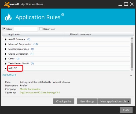Toggle the Filter checkbox
The image size is (136, 114).
(x=4, y=29)
